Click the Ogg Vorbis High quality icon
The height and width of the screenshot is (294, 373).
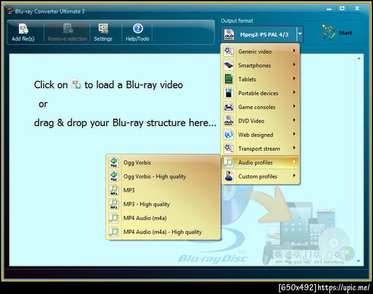coord(114,177)
